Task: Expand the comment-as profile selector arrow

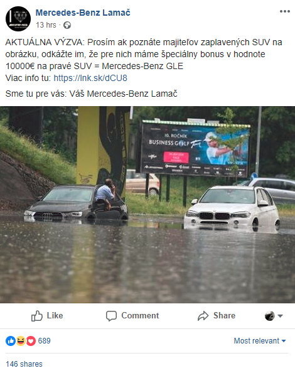Action: tap(281, 316)
